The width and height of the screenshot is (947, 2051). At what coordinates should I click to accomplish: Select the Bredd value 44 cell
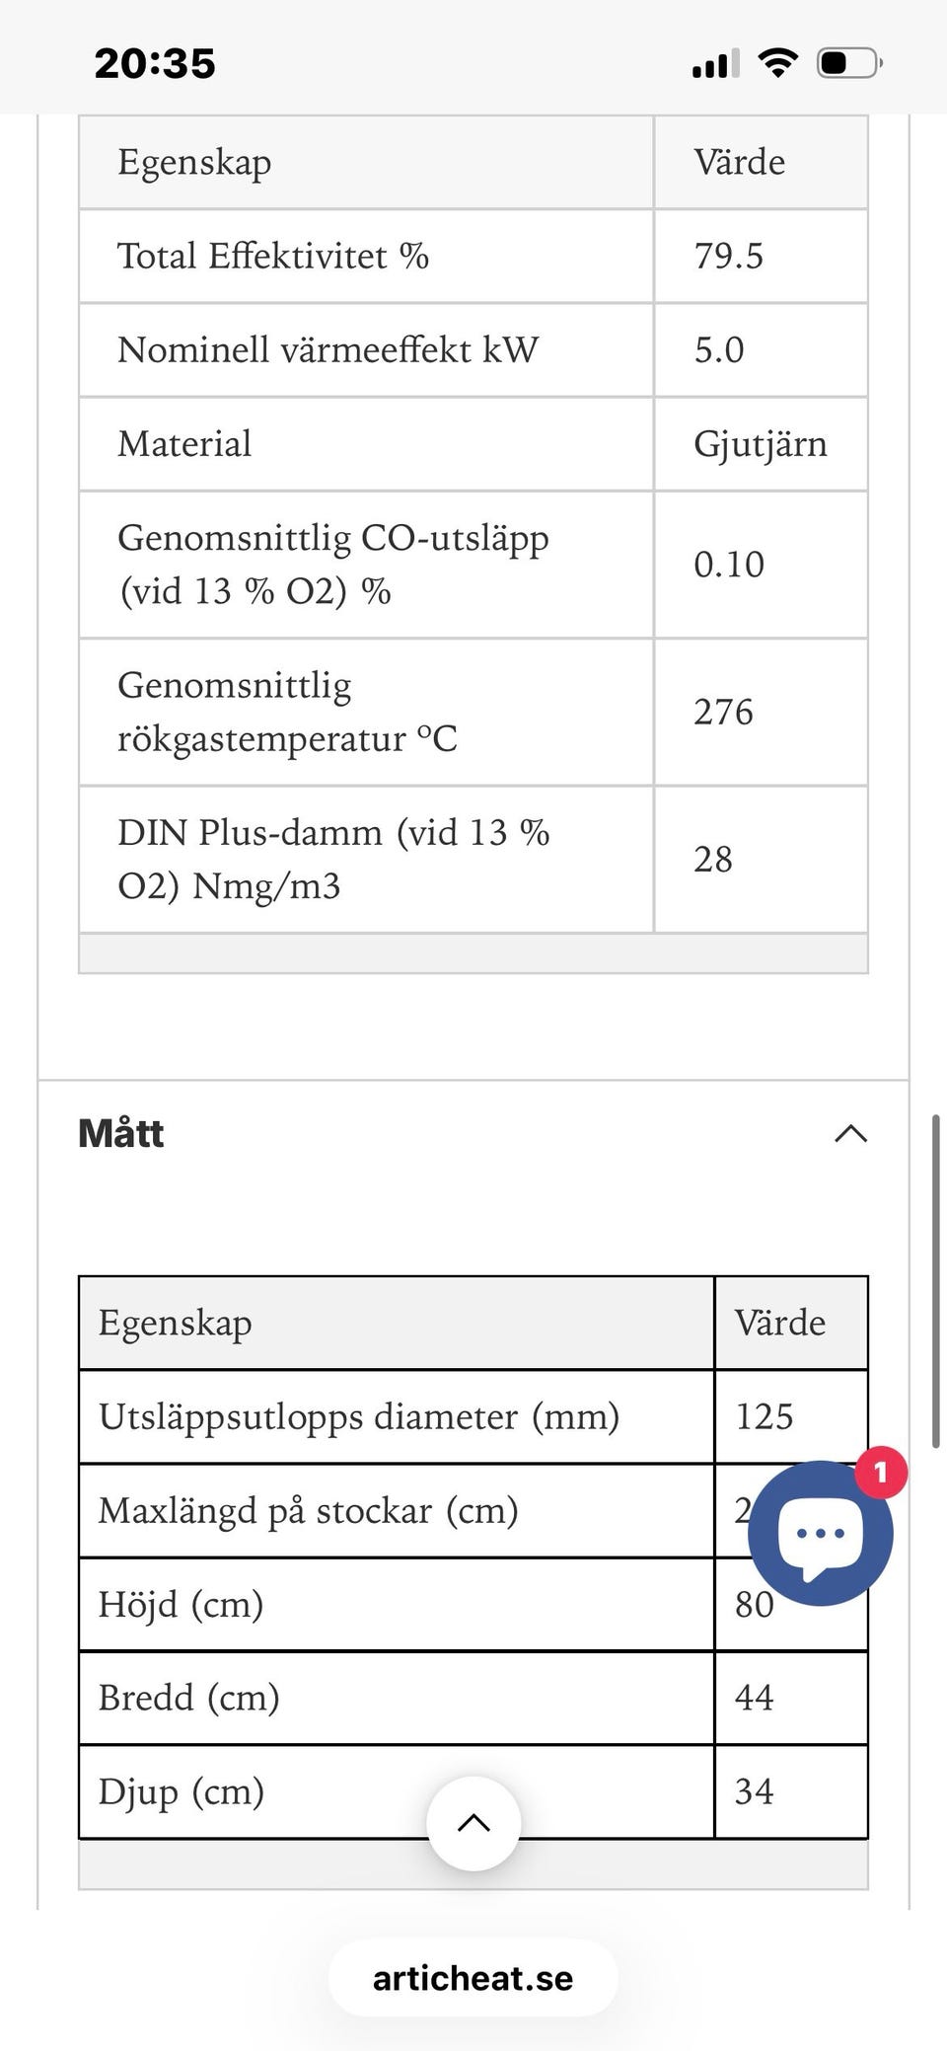click(x=755, y=1698)
